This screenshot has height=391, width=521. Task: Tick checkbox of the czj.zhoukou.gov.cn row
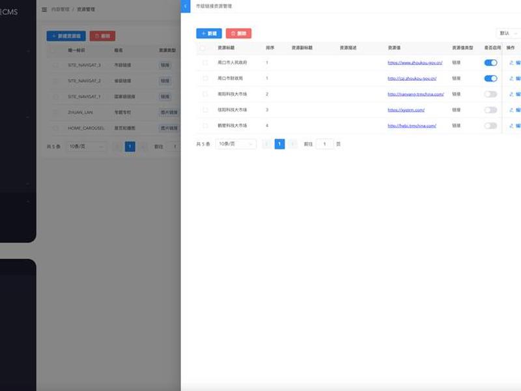pos(205,78)
